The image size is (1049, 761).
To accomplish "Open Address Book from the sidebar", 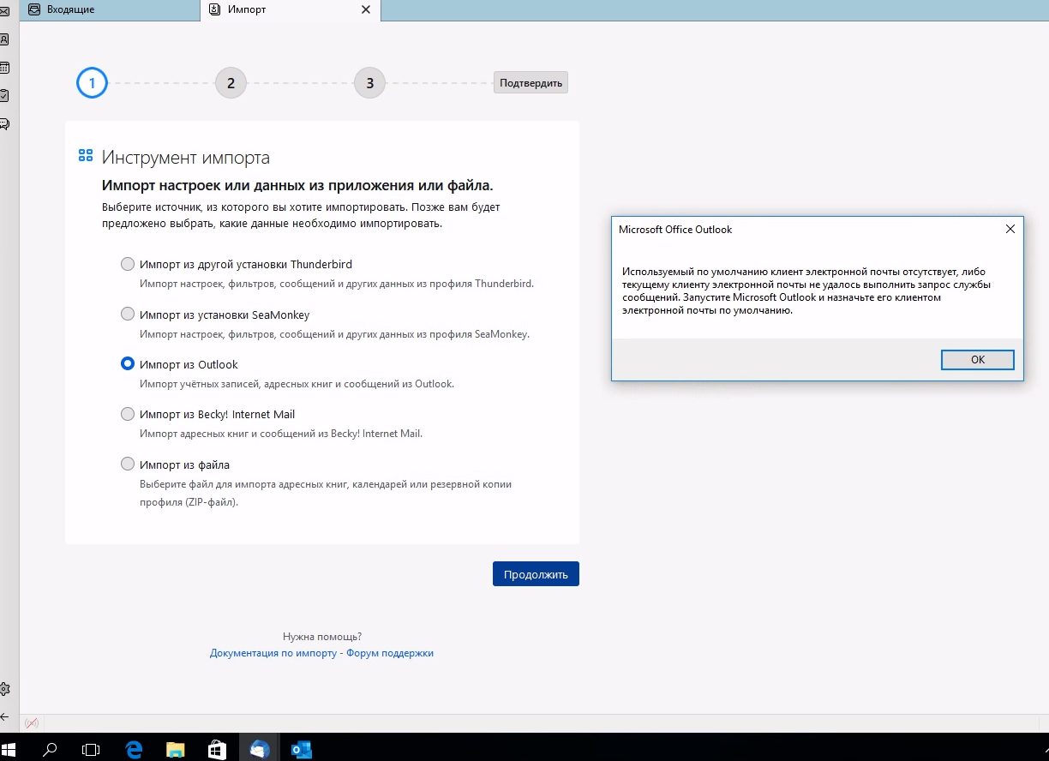I will point(4,39).
